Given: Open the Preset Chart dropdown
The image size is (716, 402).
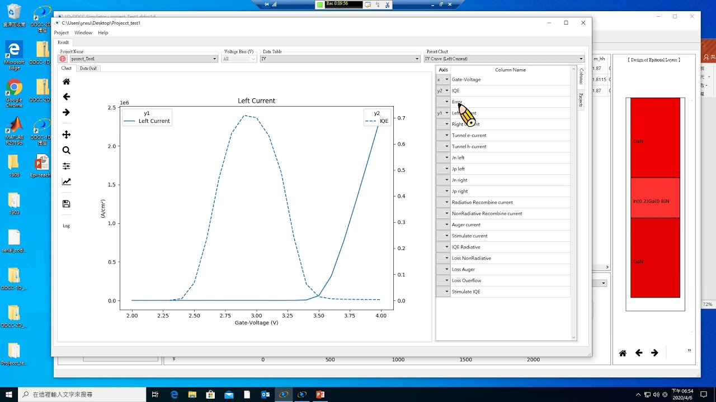Looking at the screenshot, I should coord(504,59).
